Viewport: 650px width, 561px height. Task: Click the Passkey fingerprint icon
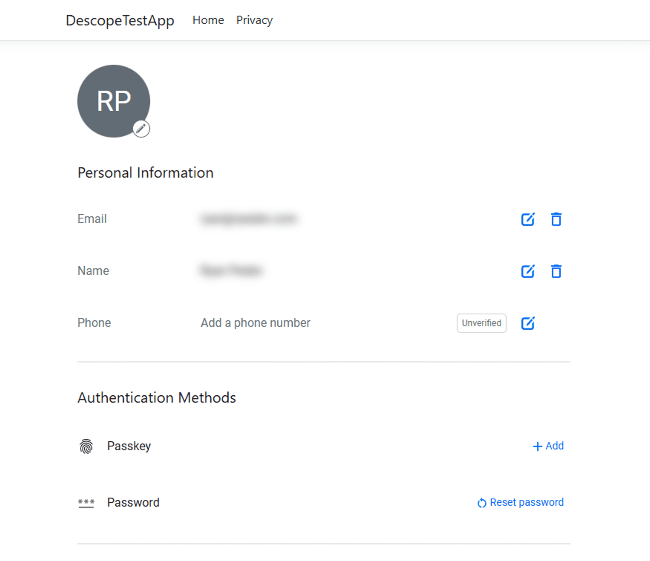[x=85, y=445]
